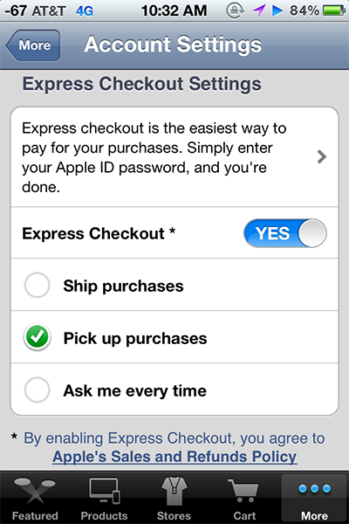The width and height of the screenshot is (349, 524).
Task: Expand the Express checkout description chevron
Action: pyautogui.click(x=322, y=156)
